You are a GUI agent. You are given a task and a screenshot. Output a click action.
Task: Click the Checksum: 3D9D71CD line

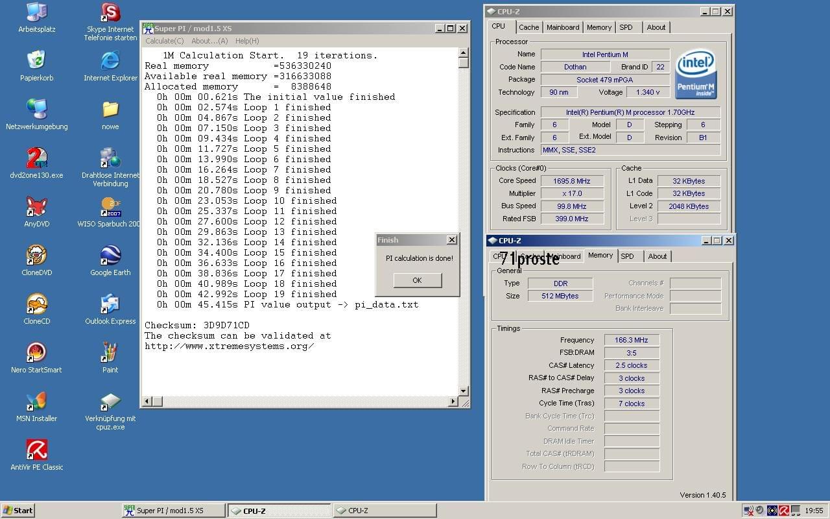pyautogui.click(x=197, y=325)
